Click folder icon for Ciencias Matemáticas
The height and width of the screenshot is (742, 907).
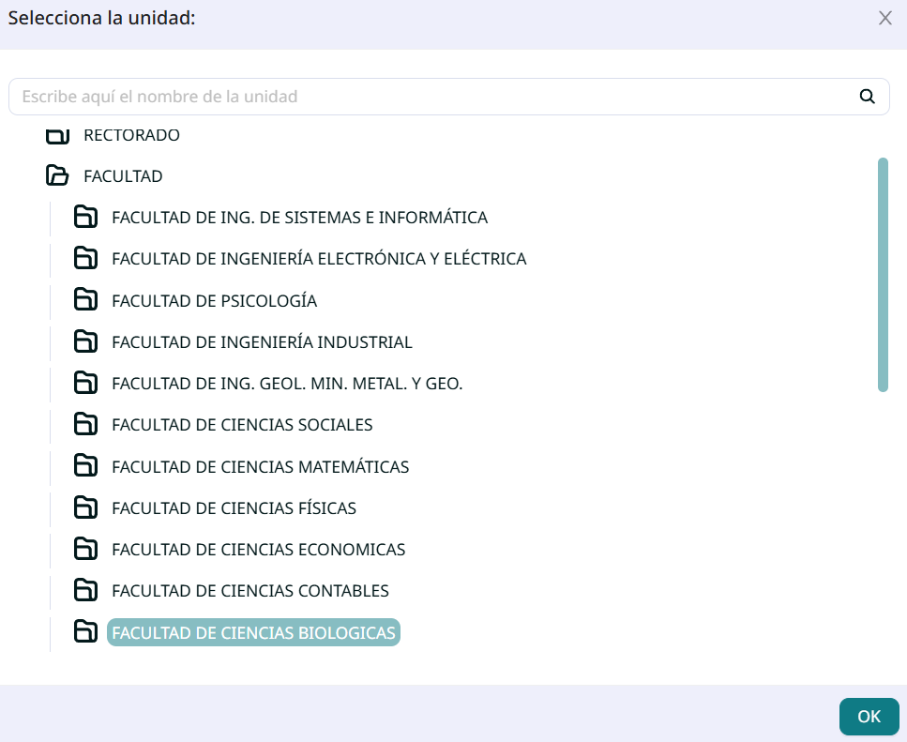tap(86, 466)
